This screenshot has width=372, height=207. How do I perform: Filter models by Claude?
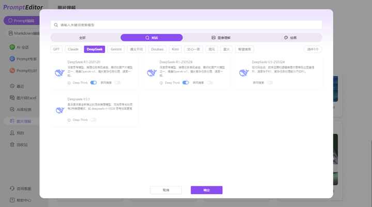tap(73, 49)
